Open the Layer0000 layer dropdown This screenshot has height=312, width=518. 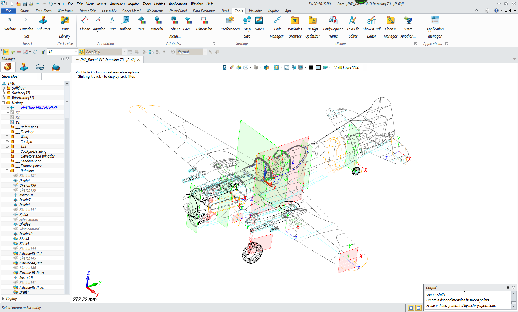click(x=365, y=68)
